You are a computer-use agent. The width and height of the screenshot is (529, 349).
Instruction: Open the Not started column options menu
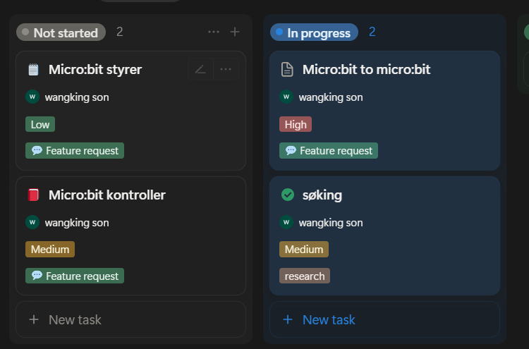[x=214, y=32]
